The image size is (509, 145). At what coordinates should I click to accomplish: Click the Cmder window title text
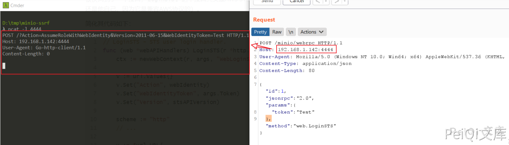(17, 5)
